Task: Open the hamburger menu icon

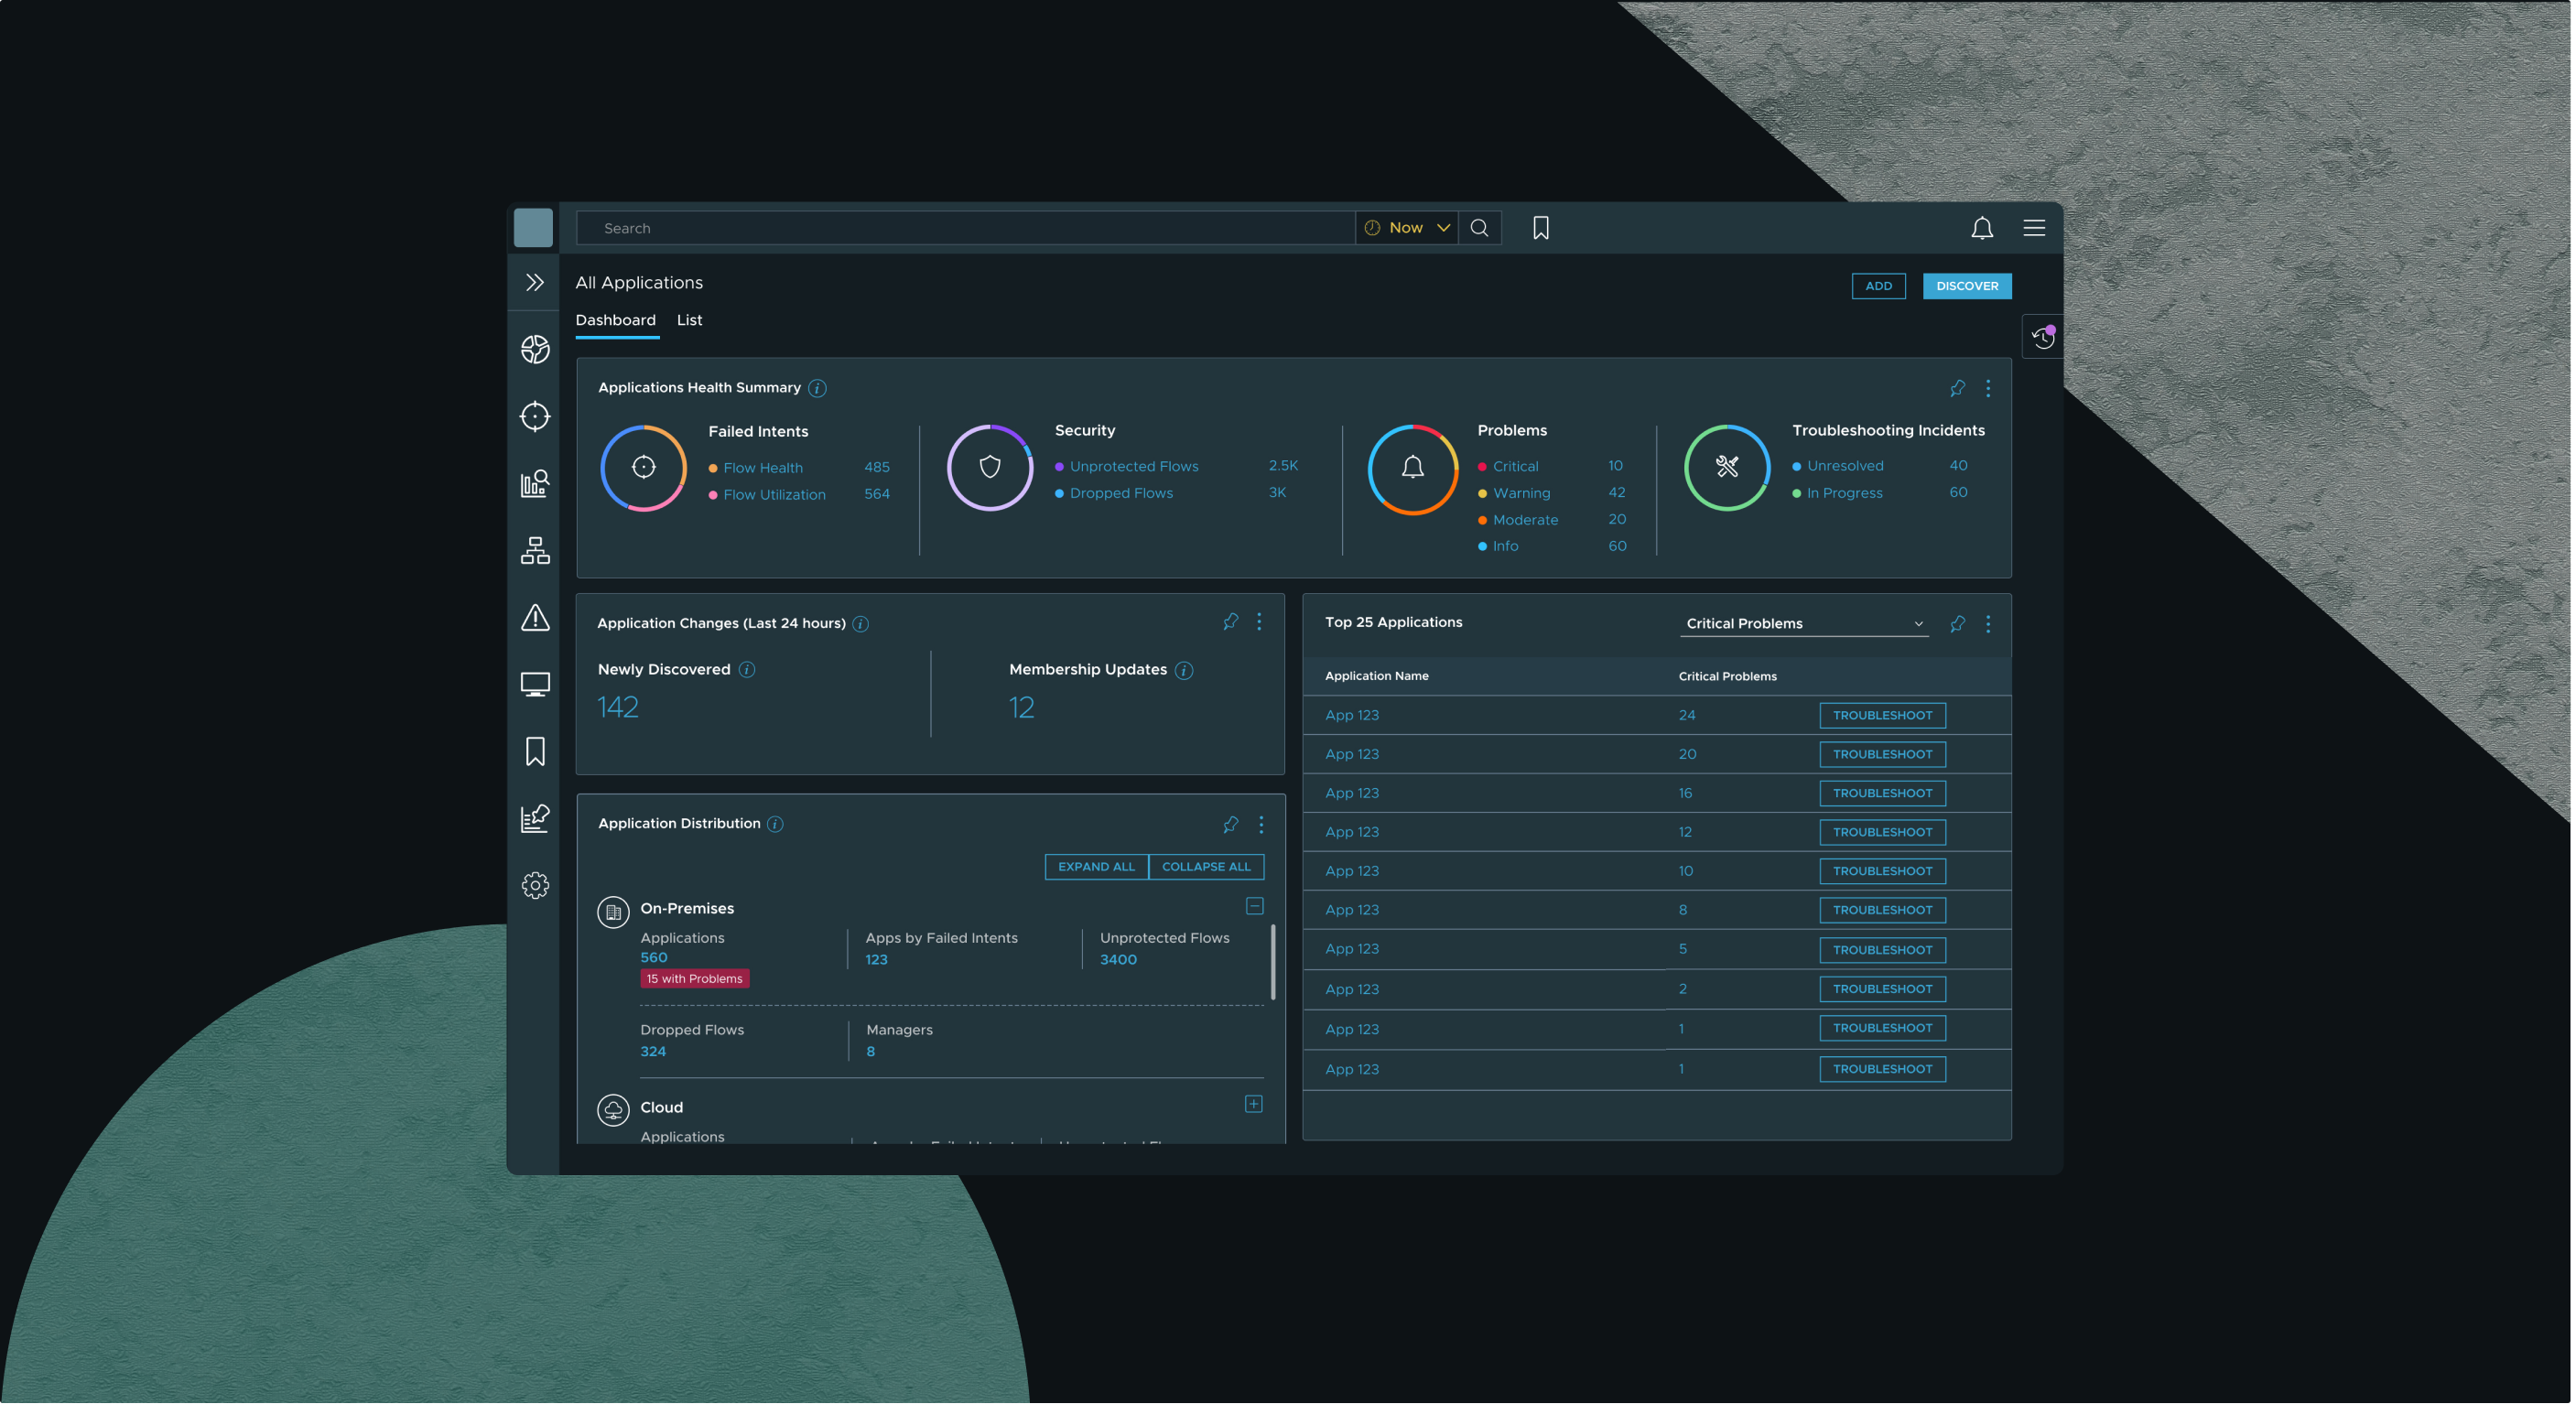Action: 2033,228
